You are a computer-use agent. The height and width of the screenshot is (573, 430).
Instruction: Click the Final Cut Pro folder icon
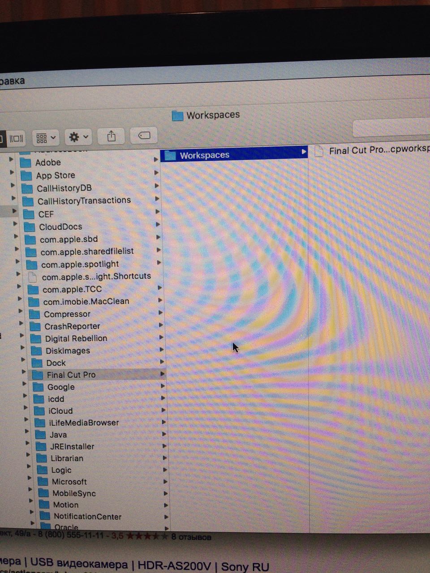click(x=38, y=375)
